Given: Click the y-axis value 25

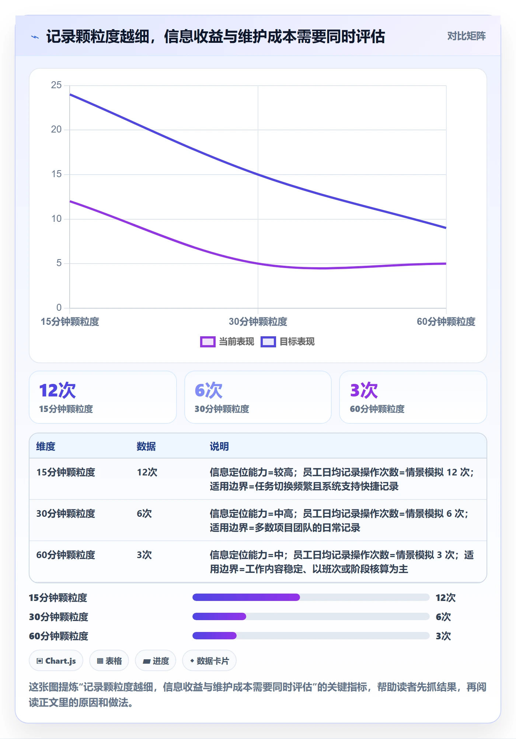Looking at the screenshot, I should pos(56,85).
